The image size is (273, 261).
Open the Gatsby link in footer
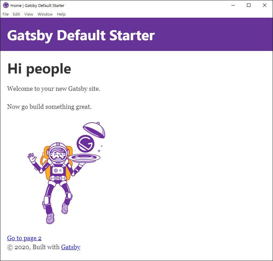click(71, 247)
